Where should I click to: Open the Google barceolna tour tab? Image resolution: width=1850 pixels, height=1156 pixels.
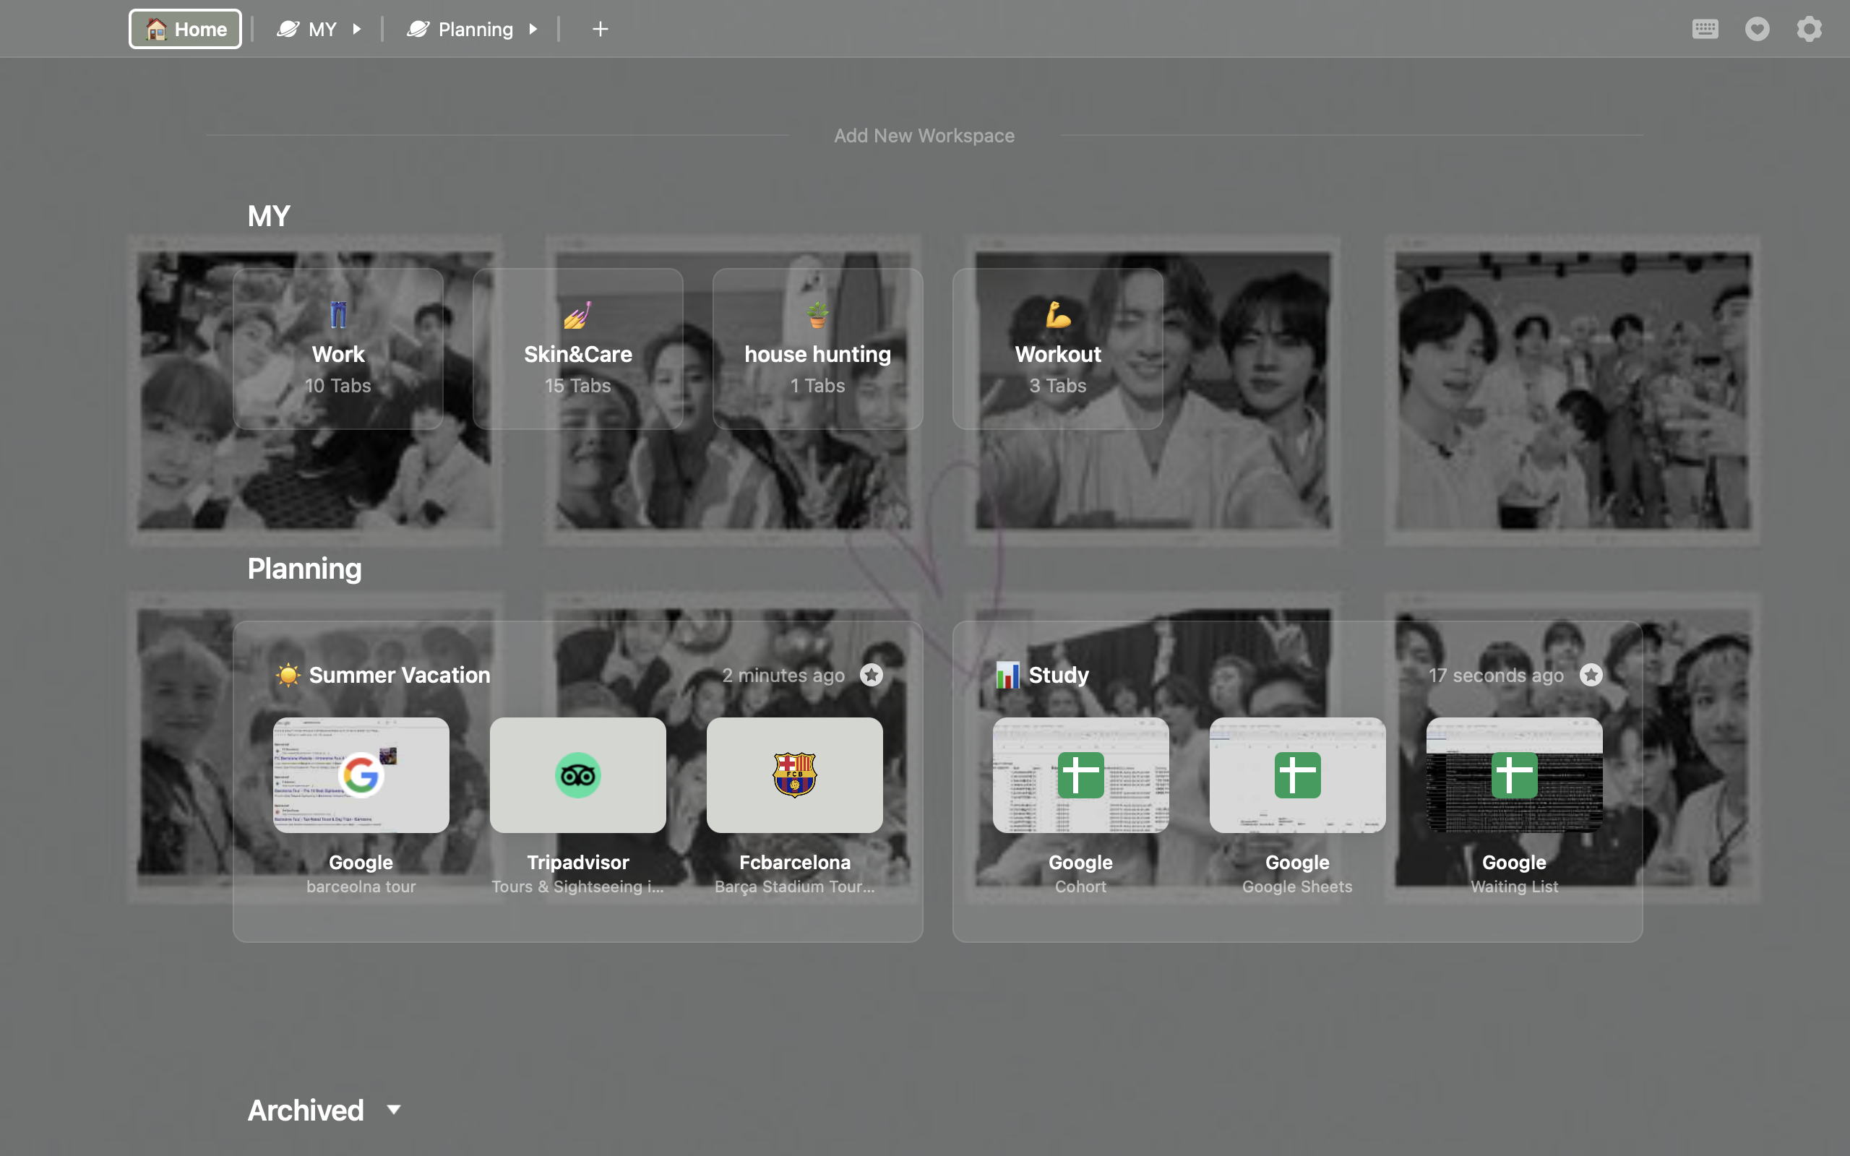click(x=361, y=775)
